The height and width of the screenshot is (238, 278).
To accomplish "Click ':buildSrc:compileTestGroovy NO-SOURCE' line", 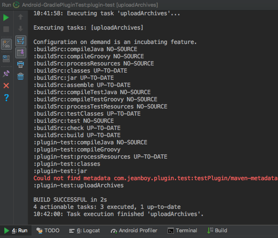I will tap(96, 99).
